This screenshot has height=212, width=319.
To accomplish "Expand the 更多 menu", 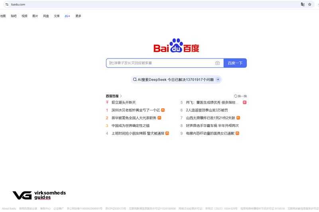I will click(78, 16).
